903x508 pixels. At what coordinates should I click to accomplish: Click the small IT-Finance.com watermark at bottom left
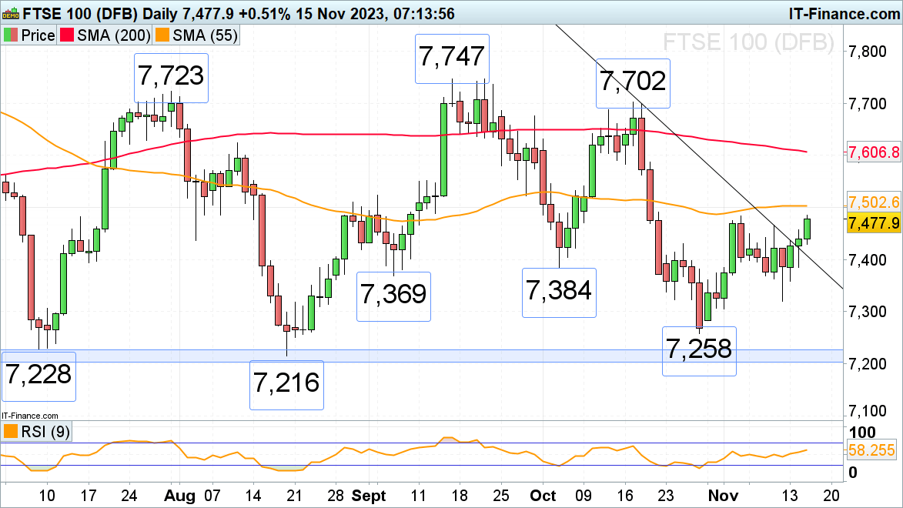pyautogui.click(x=28, y=415)
